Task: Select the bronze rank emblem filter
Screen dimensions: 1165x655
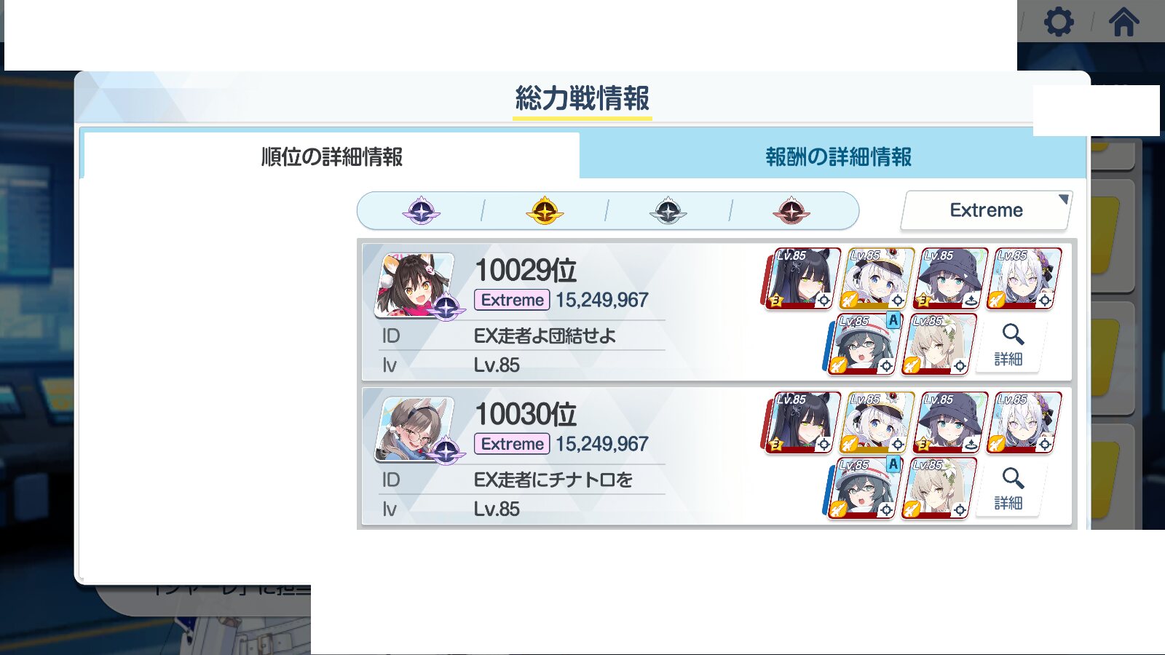Action: (791, 211)
